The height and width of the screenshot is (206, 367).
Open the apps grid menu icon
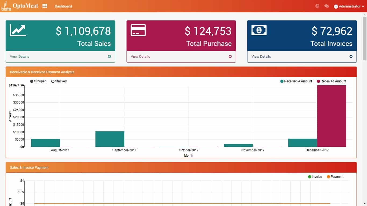click(45, 6)
